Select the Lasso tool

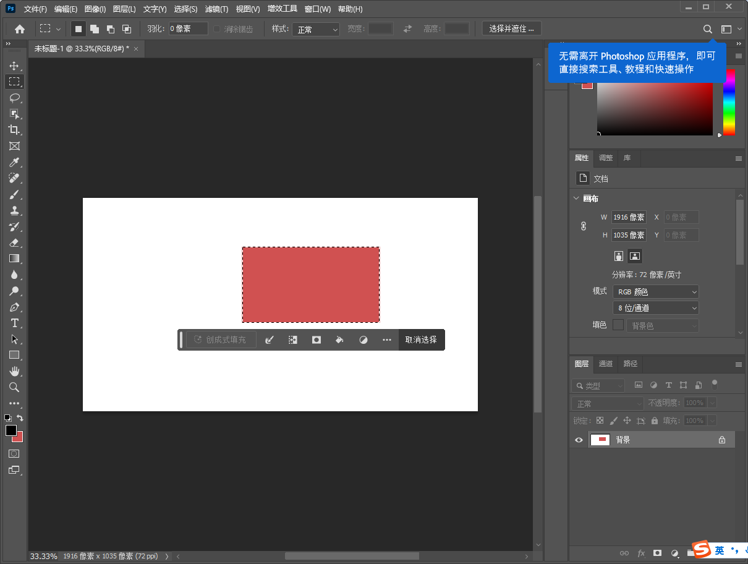[14, 98]
